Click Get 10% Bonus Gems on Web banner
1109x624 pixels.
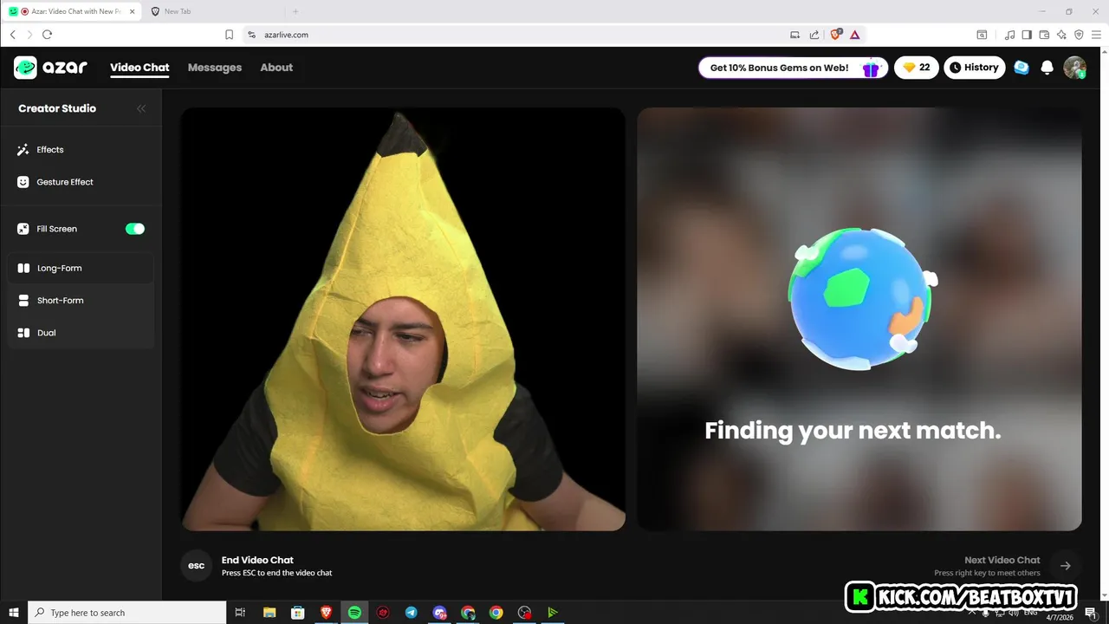pos(793,68)
